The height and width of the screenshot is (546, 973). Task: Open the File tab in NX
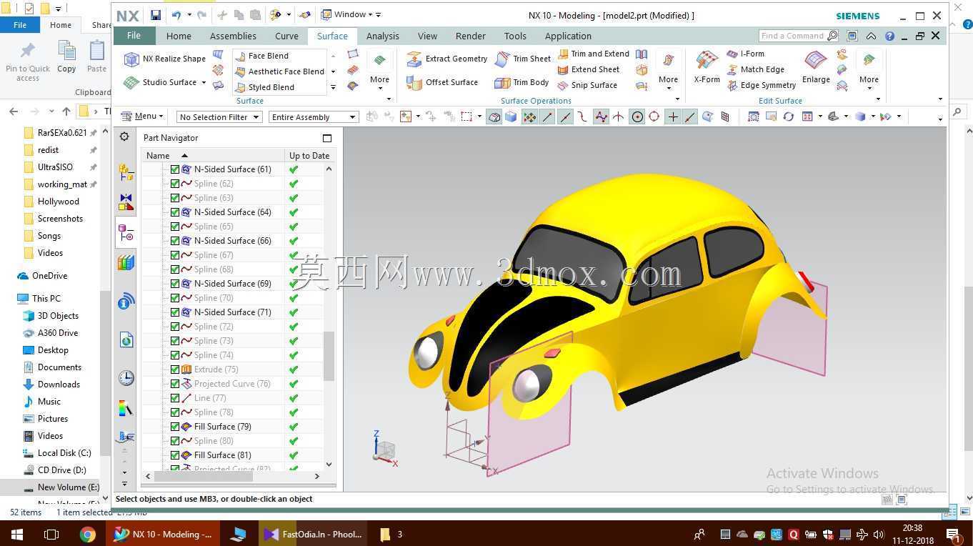[x=134, y=36]
